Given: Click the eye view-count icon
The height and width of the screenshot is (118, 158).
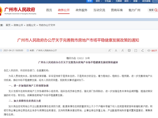Looking at the screenshot, I should coord(149,50).
